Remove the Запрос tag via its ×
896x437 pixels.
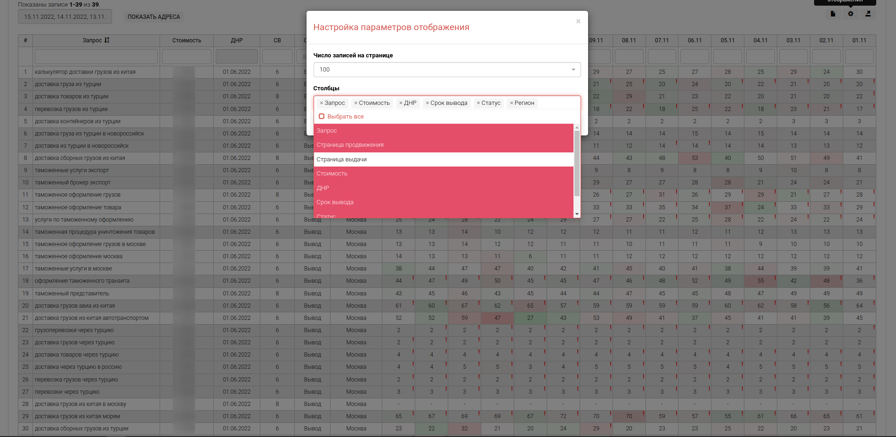point(322,103)
